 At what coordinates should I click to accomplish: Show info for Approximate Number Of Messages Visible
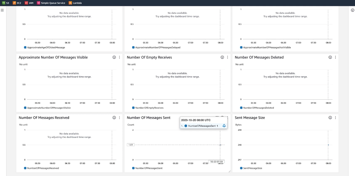pyautogui.click(x=114, y=57)
